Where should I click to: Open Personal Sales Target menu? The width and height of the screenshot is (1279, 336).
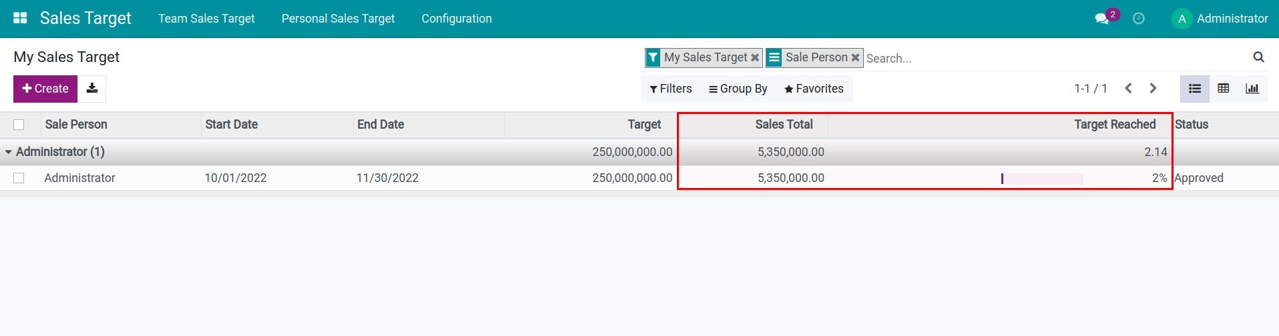tap(338, 19)
